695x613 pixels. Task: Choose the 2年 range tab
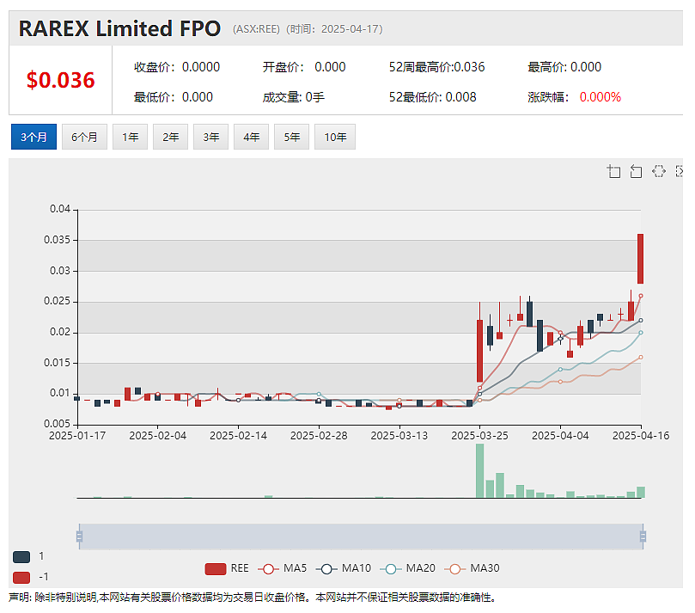170,137
